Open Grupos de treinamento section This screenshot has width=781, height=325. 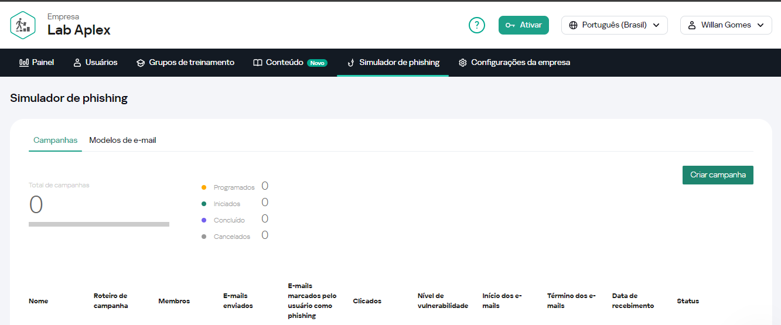click(185, 62)
